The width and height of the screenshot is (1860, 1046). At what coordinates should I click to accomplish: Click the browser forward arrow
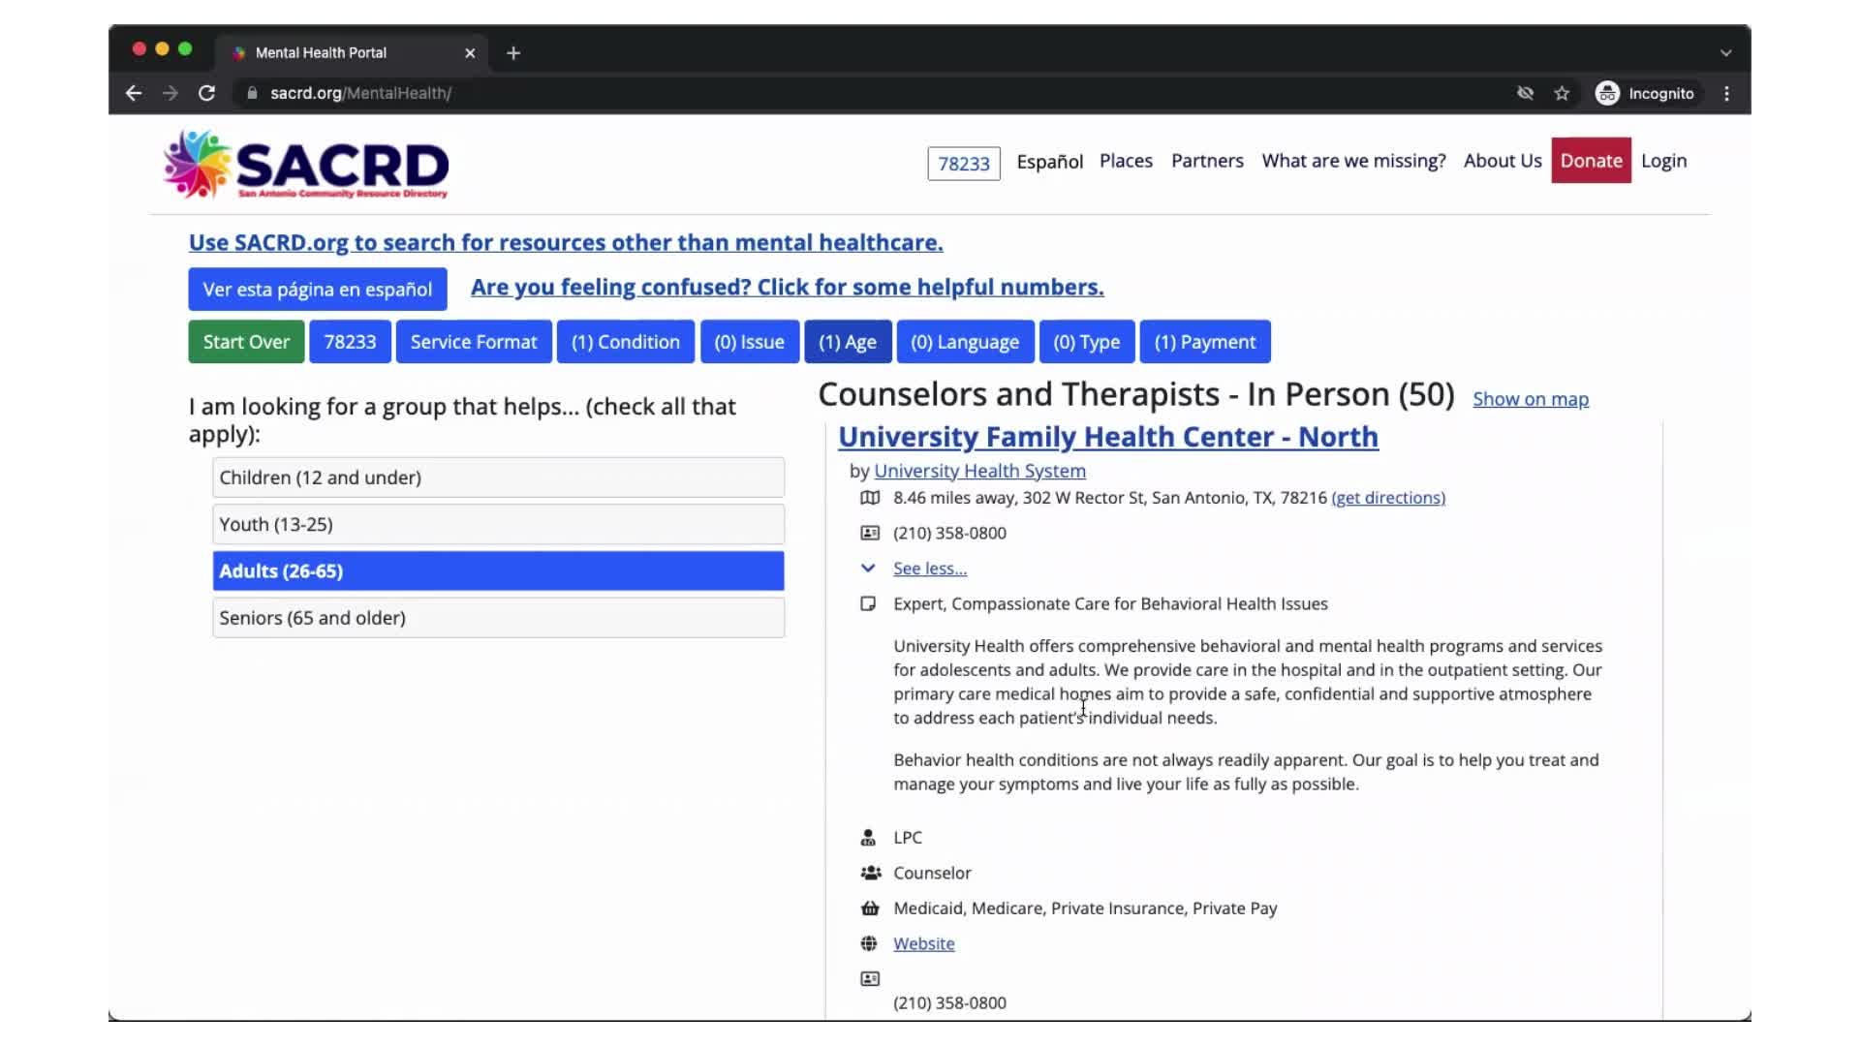[x=170, y=93]
